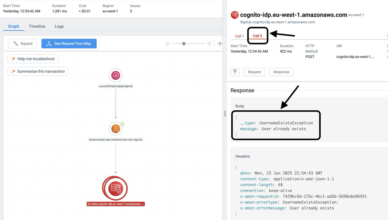Click the SignUp cognito-idp subtitle
This screenshot has width=388, height=220.
click(x=277, y=22)
